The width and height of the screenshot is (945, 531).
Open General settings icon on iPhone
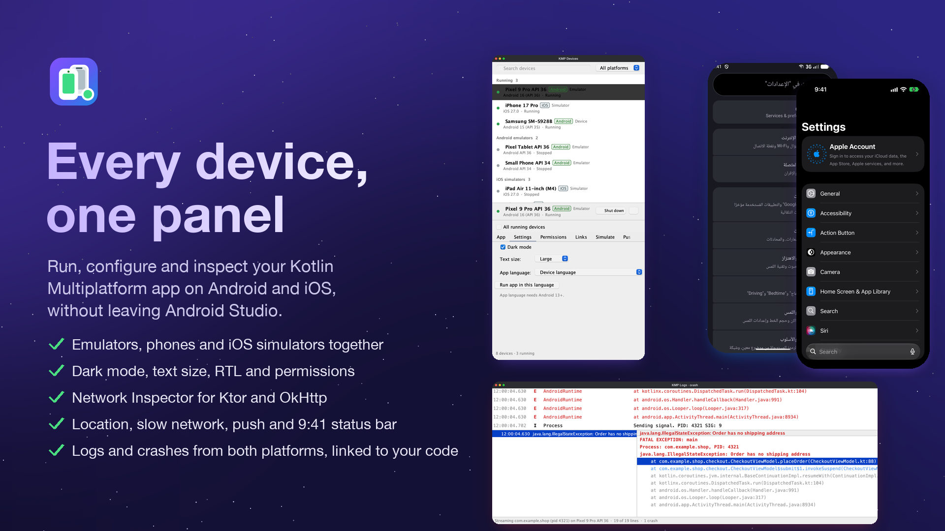tap(811, 194)
